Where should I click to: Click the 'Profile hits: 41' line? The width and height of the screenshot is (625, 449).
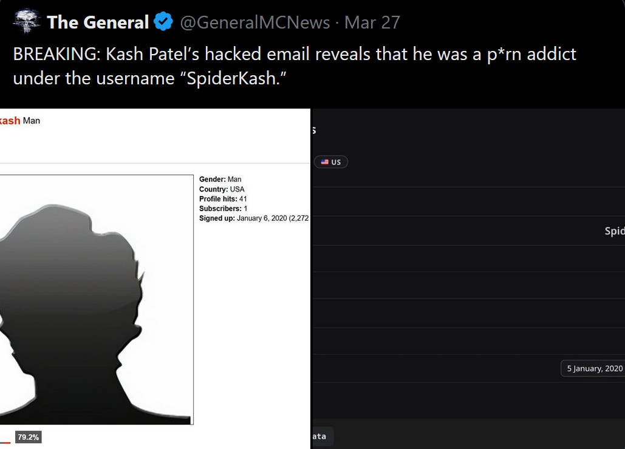(x=223, y=199)
